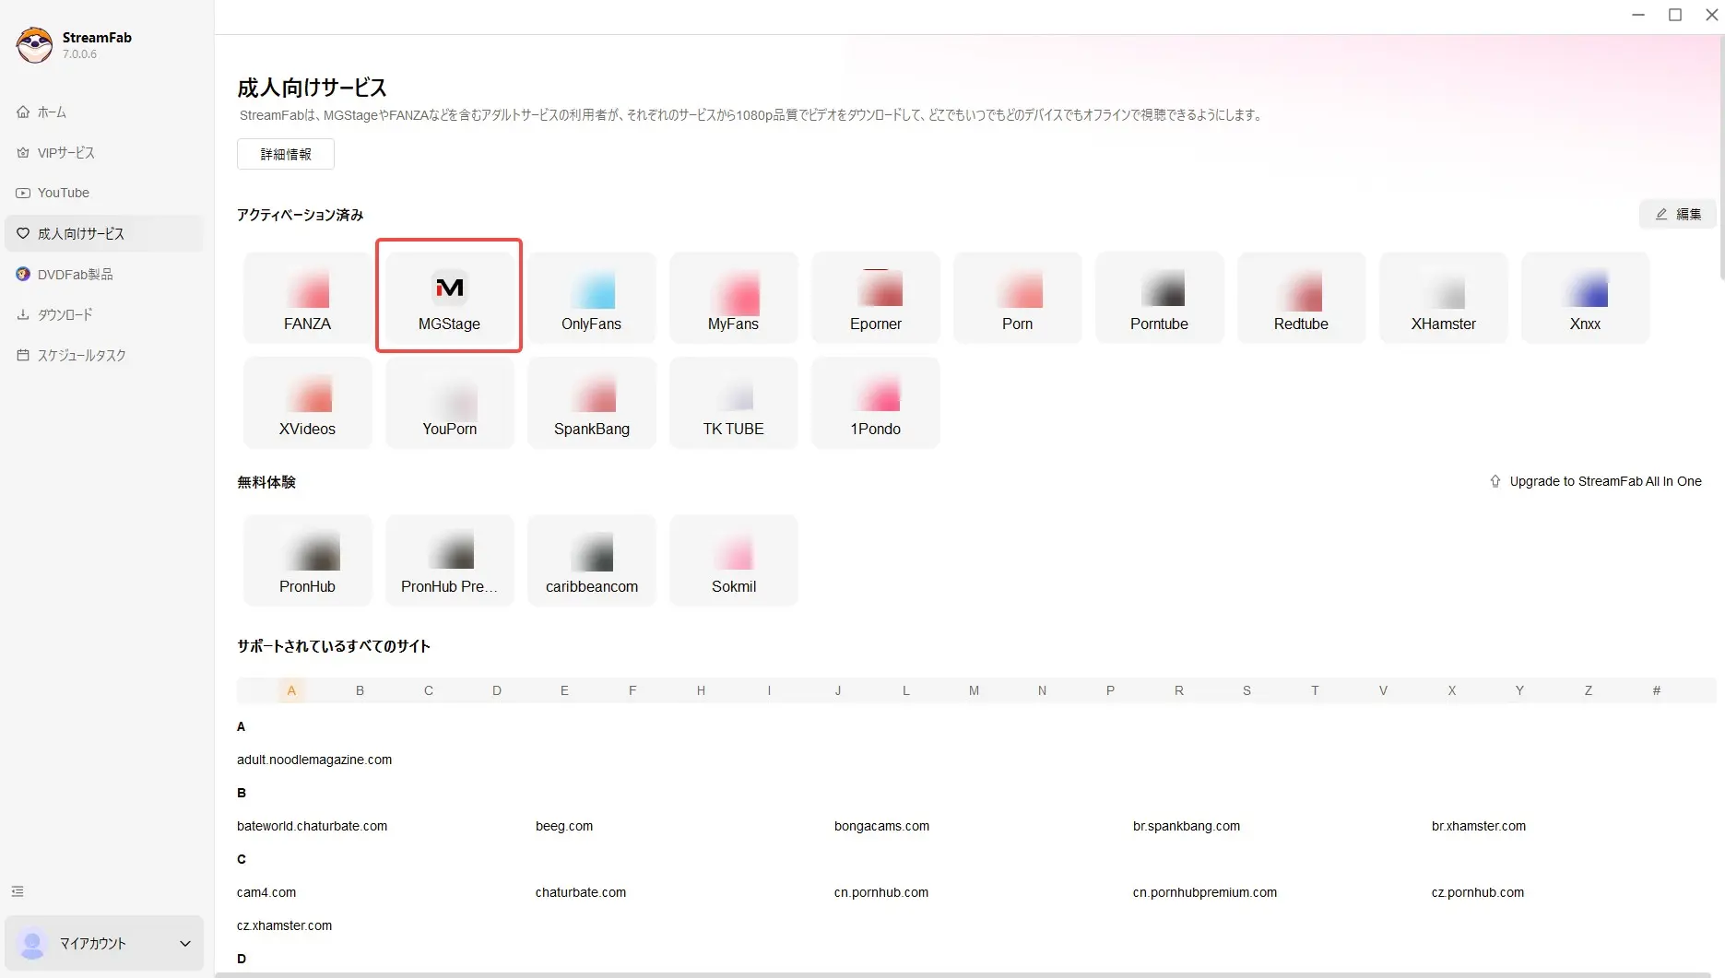Select 成人向けサービス in sidebar
This screenshot has width=1725, height=978.
pos(104,233)
